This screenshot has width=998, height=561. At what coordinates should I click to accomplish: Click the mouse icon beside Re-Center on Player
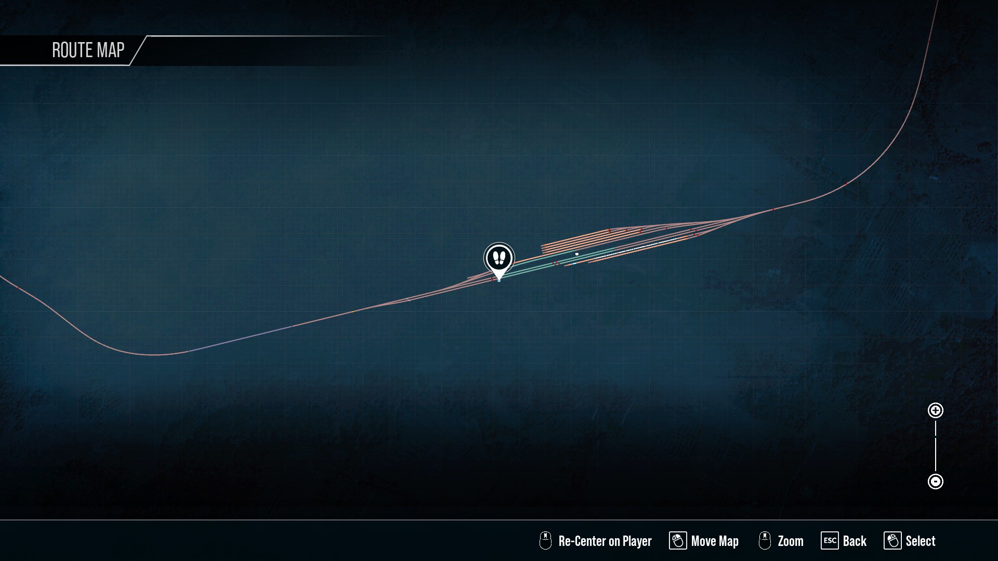coord(545,541)
